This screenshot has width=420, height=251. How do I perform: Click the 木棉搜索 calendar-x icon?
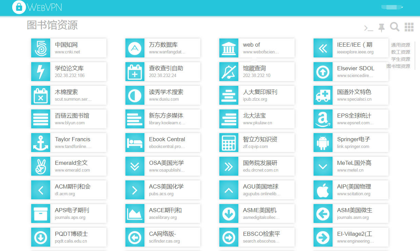41,95
